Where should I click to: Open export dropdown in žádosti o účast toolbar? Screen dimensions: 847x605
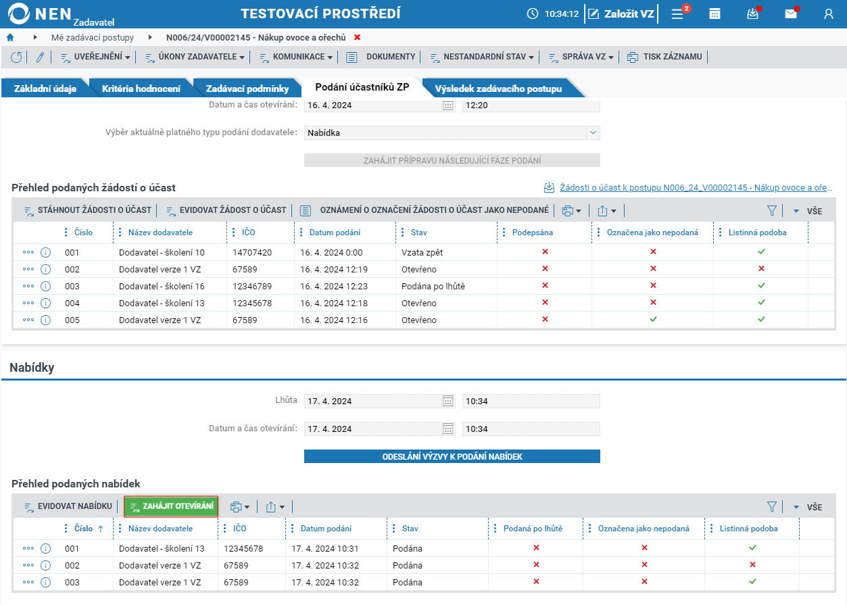click(x=607, y=211)
